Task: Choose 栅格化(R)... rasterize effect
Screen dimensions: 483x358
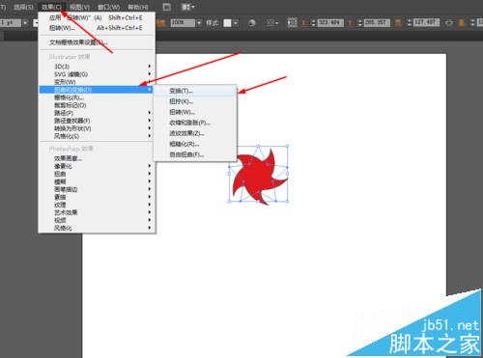Action: pyautogui.click(x=97, y=97)
